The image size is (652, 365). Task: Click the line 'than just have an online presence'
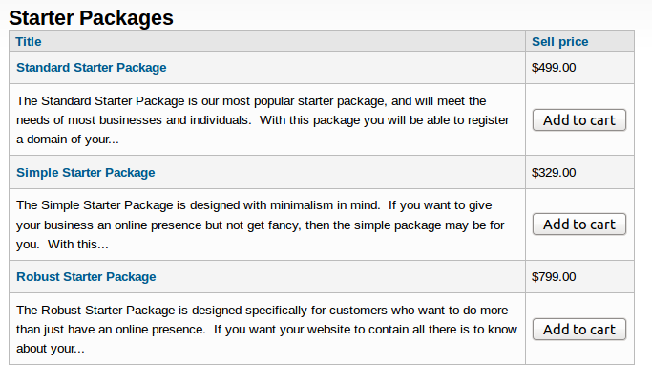pyautogui.click(x=111, y=330)
